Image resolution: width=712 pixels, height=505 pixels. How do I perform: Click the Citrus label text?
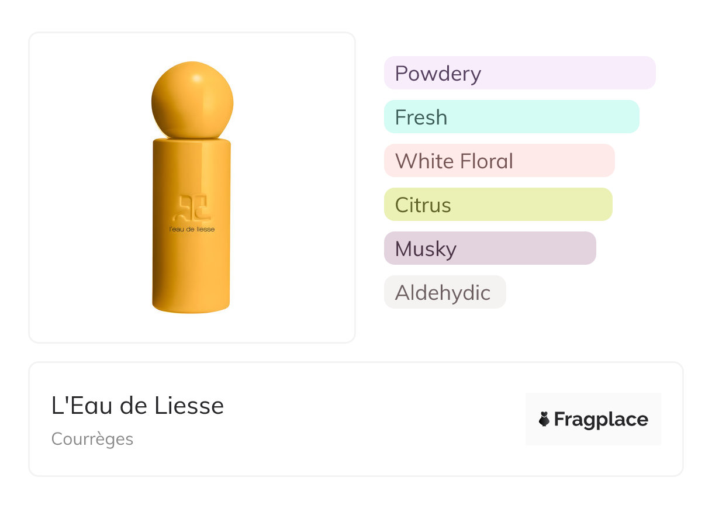pos(423,205)
